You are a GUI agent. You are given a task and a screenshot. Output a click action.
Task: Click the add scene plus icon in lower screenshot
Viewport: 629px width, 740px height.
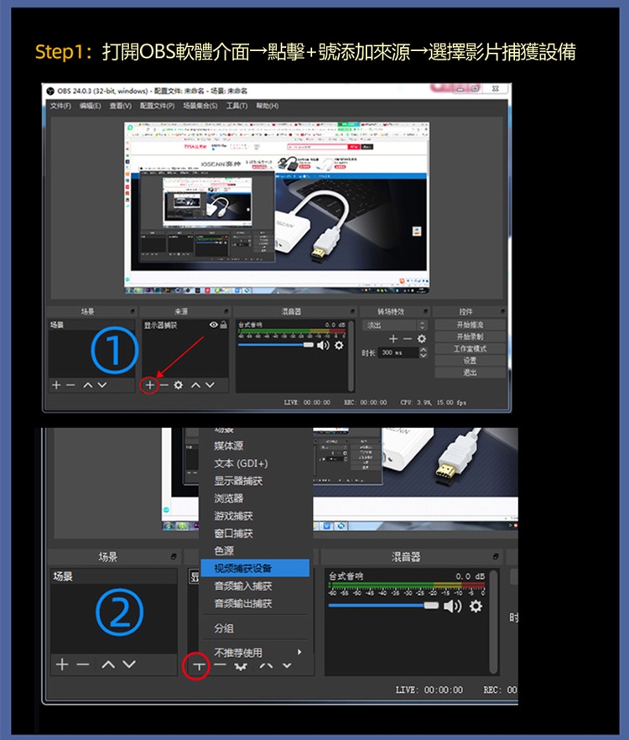pos(62,664)
